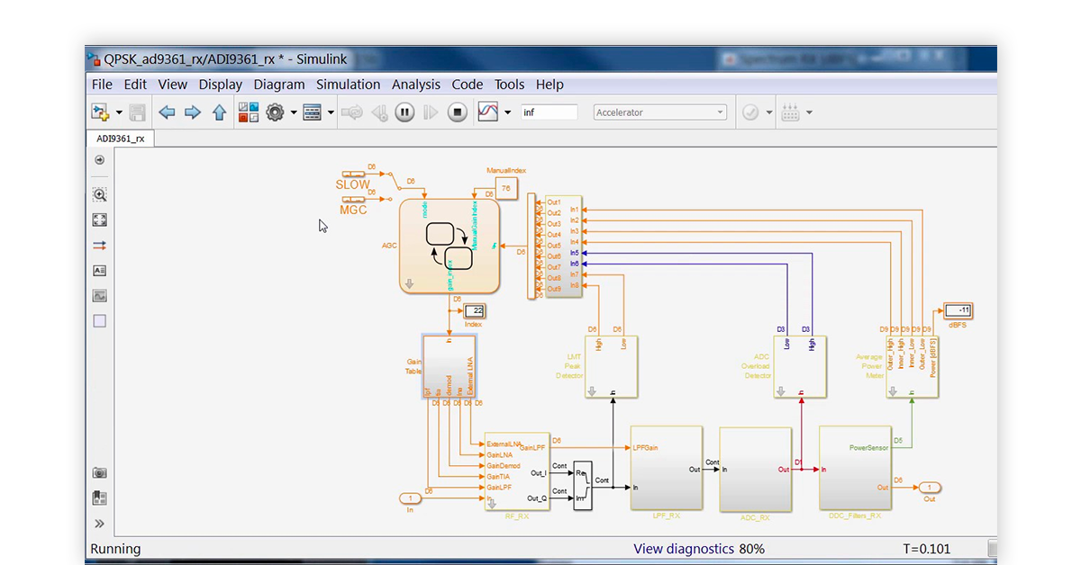Click the ManualIndex constant block 76
Viewport: 1081px width, 565px height.
coord(505,190)
